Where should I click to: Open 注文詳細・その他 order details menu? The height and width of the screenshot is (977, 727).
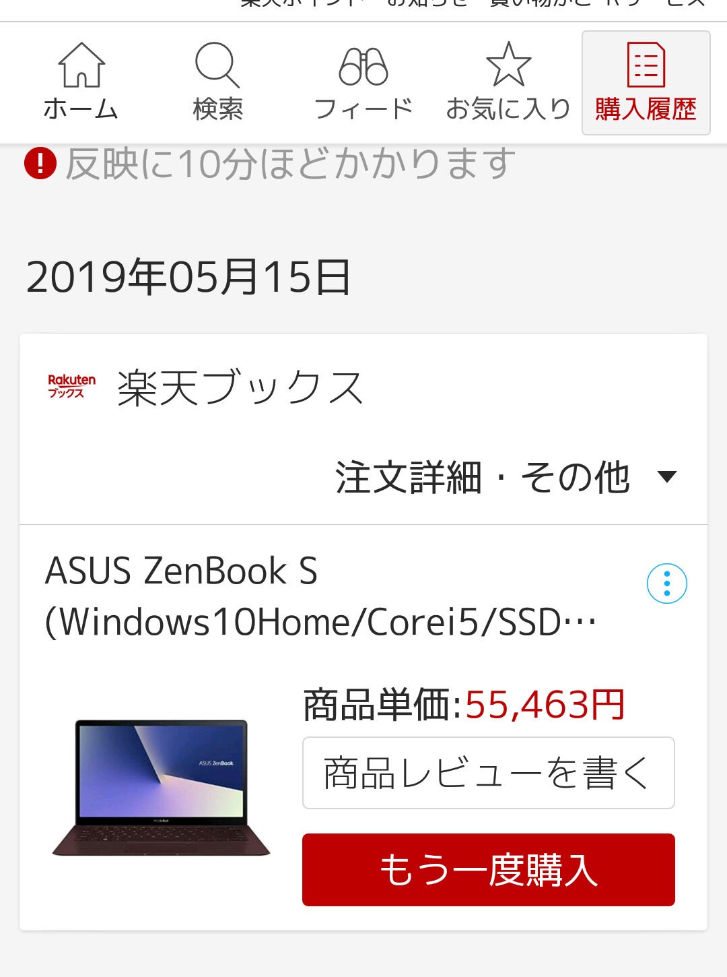click(483, 477)
